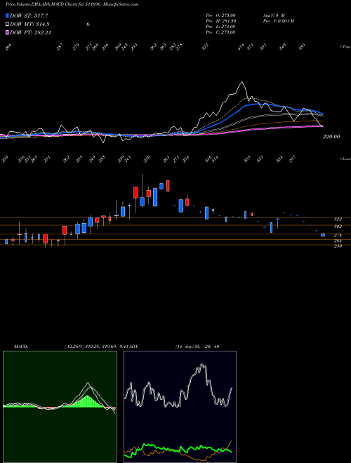Click the 414 peak label in Tops row
351x463 pixels.
click(x=241, y=47)
